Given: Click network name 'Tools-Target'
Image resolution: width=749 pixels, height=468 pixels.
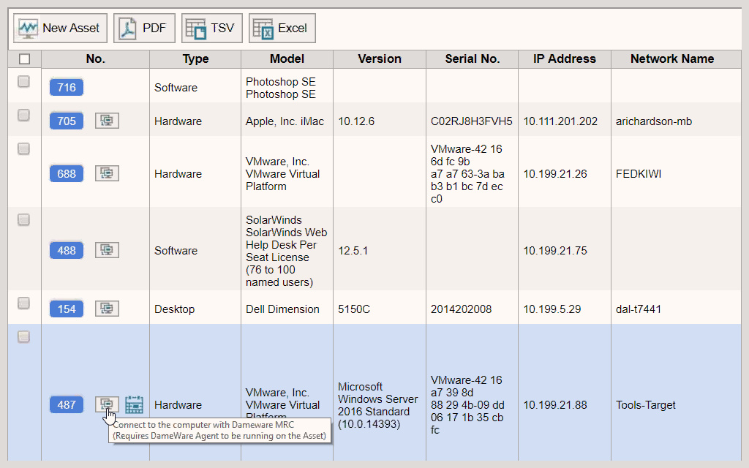Looking at the screenshot, I should tap(645, 405).
